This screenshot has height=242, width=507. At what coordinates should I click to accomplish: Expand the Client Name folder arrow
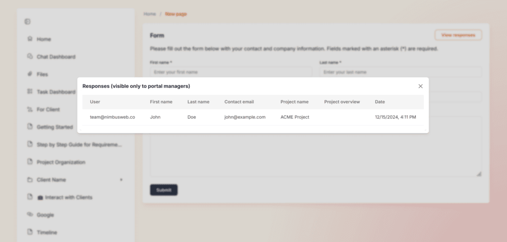(x=121, y=180)
